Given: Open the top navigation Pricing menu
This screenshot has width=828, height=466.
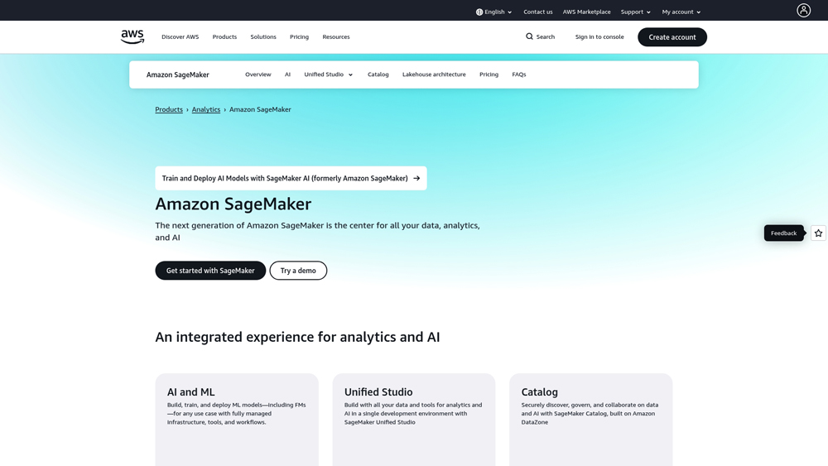Looking at the screenshot, I should pyautogui.click(x=299, y=37).
